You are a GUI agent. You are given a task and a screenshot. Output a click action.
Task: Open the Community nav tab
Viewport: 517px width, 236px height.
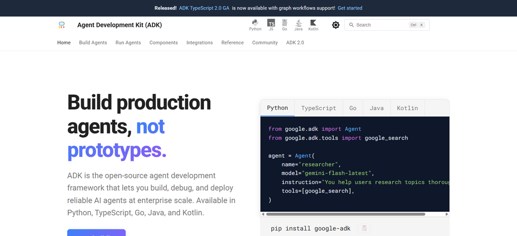point(265,42)
